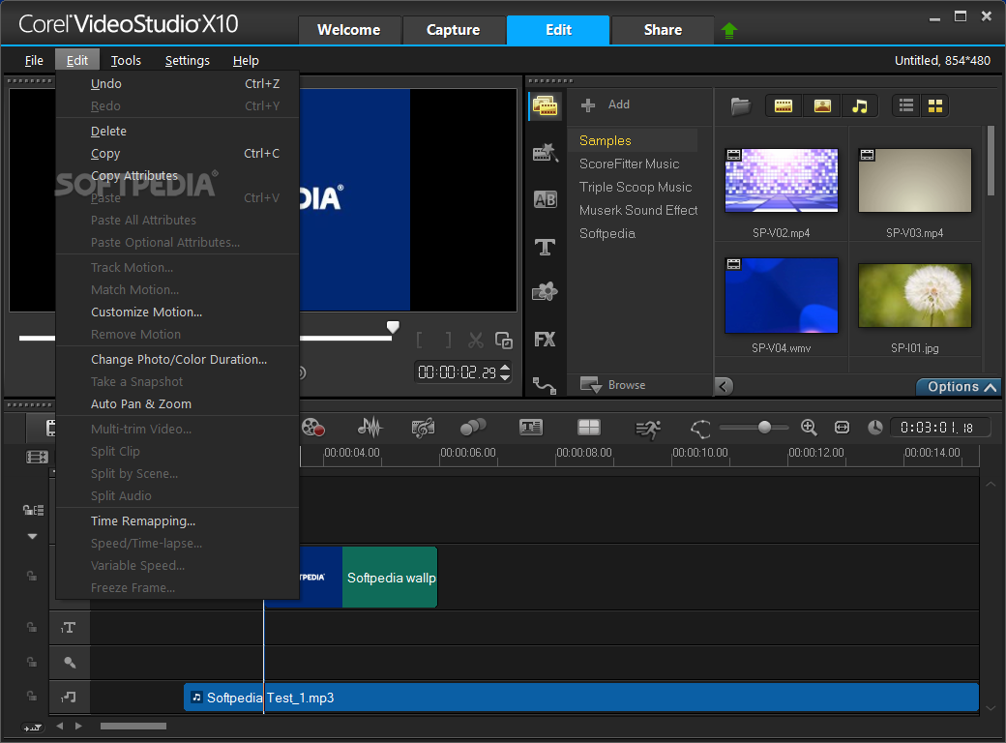Screen dimensions: 1006x743
Task: Open the Media library panel icon
Action: pos(545,105)
